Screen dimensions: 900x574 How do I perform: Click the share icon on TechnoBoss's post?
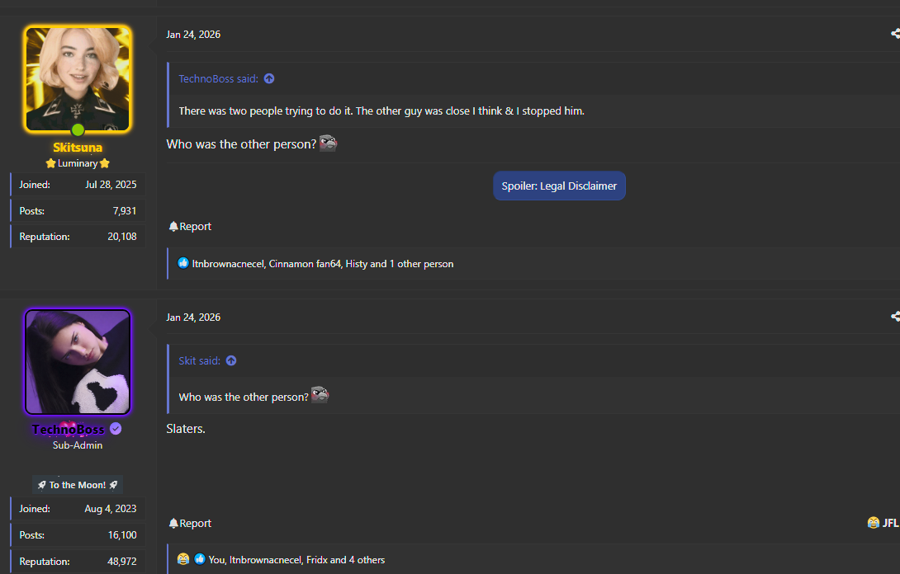(x=895, y=317)
